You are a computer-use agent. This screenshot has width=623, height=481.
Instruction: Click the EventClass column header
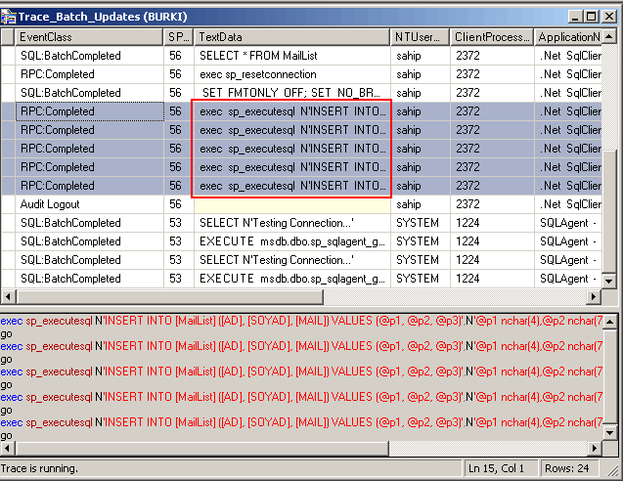pos(90,36)
